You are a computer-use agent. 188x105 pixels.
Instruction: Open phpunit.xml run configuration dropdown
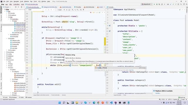click(x=147, y=4)
